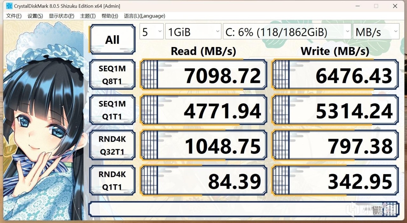Click the Shizuku character artwork

tap(44, 121)
